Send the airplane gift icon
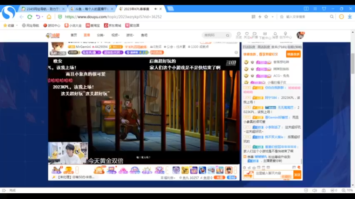The image size is (355, 199). pos(211,170)
